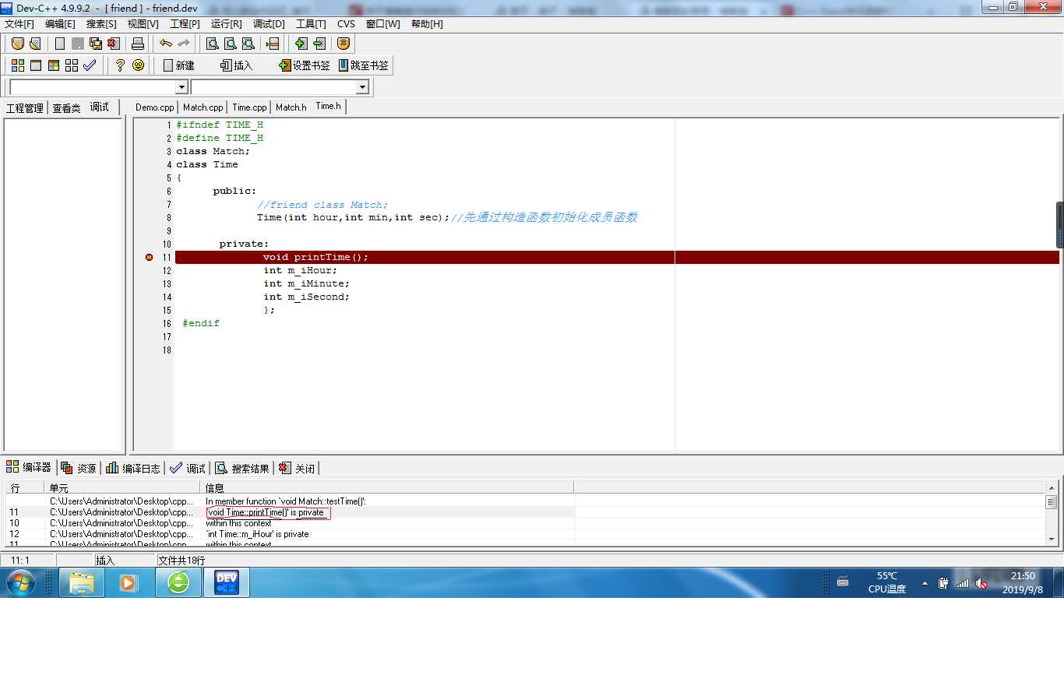Open the 调试 side panel tab
The image size is (1064, 689).
[100, 107]
